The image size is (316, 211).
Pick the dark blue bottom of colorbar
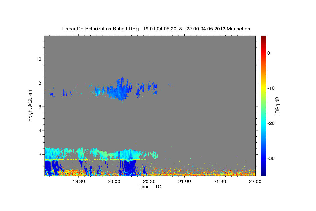click(x=263, y=174)
